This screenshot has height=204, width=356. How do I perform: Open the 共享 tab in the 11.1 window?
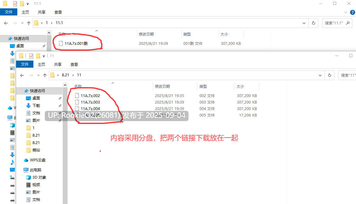[41, 12]
